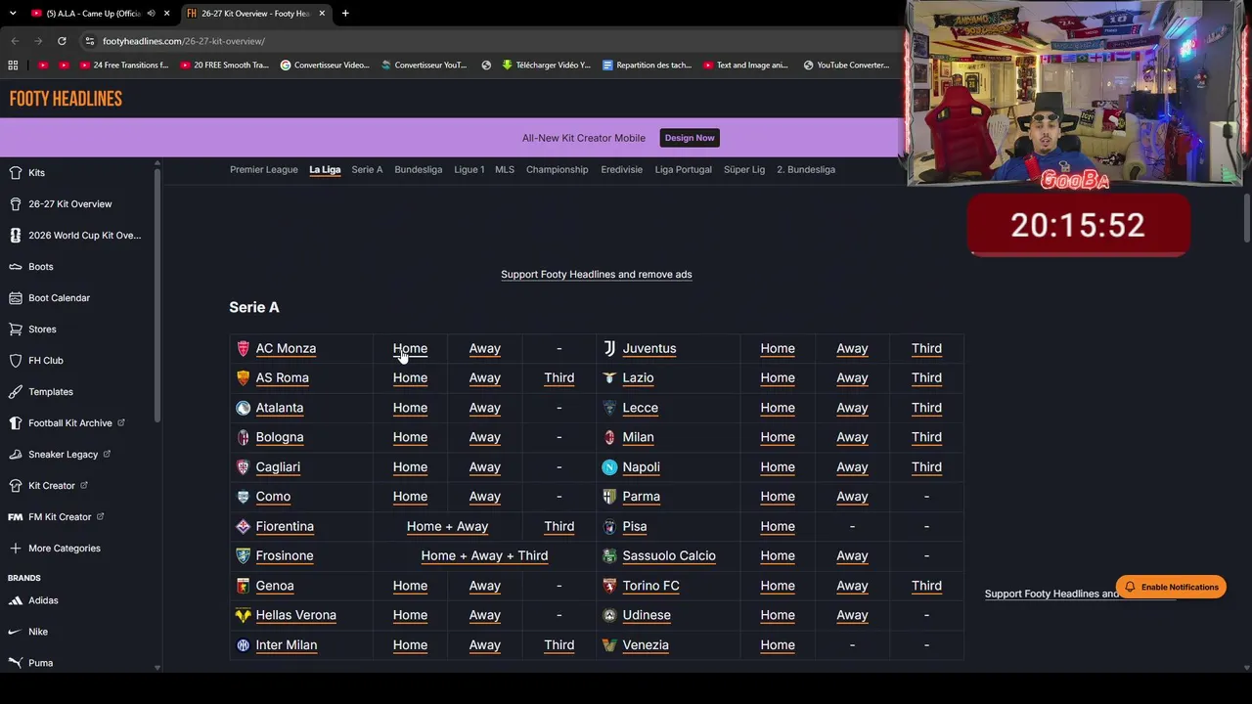Reload the page with the refresh icon
This screenshot has height=704, width=1252.
[62, 41]
